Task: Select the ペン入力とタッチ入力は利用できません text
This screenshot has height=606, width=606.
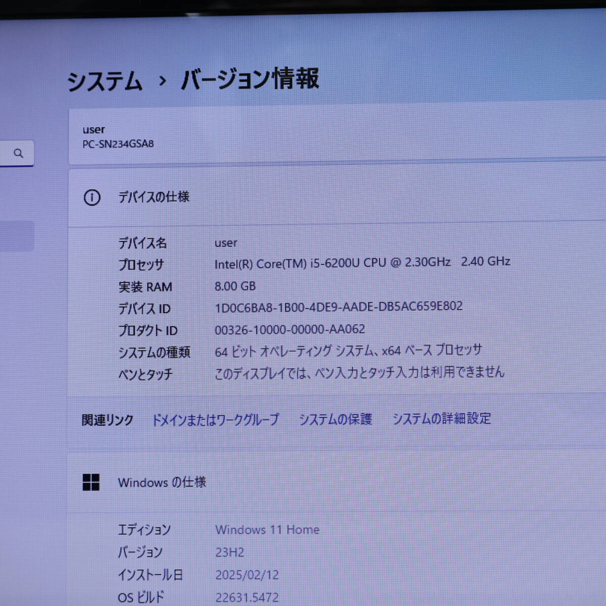Action: coord(360,373)
